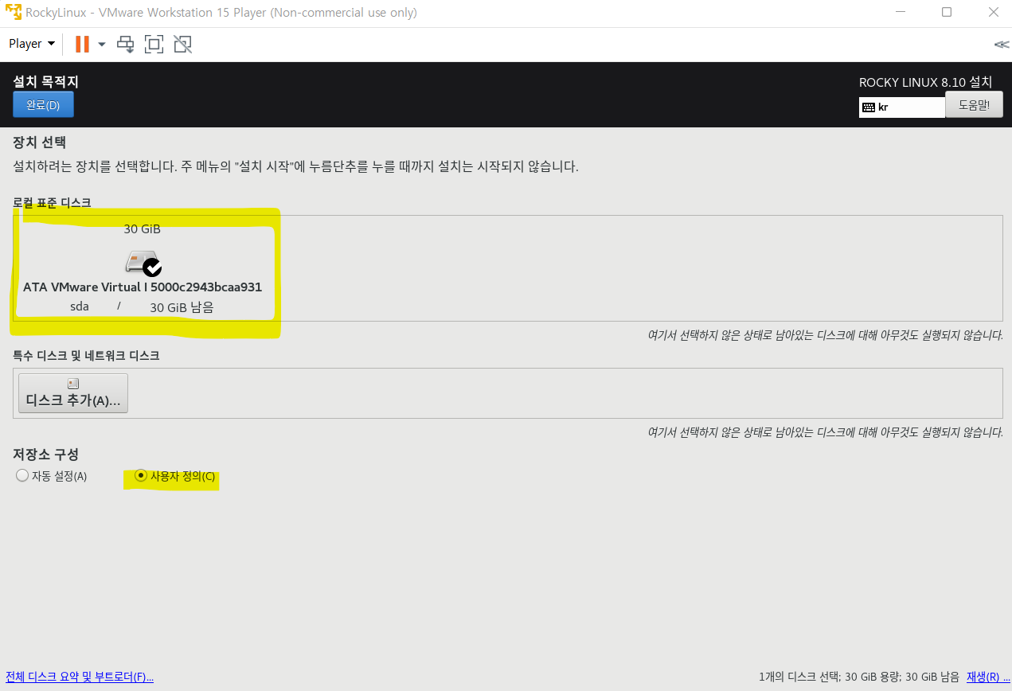This screenshot has height=691, width=1012.
Task: Open 전체 디스크 요약 및 부트로더(F)... link
Action: [x=80, y=677]
